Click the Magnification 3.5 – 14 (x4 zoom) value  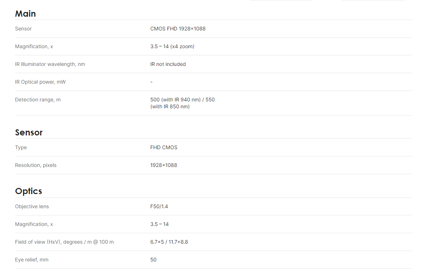click(172, 46)
